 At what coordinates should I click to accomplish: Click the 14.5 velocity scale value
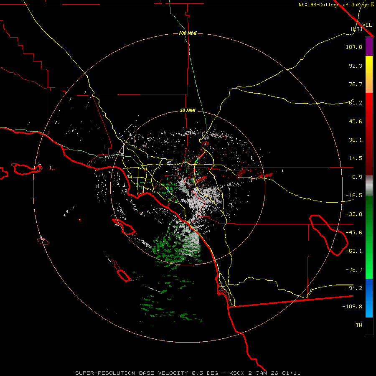click(x=356, y=158)
